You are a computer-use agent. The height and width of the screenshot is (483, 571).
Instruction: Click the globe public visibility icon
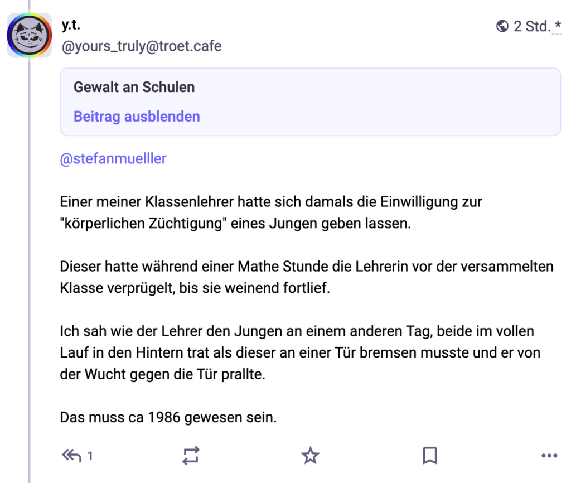(x=502, y=26)
